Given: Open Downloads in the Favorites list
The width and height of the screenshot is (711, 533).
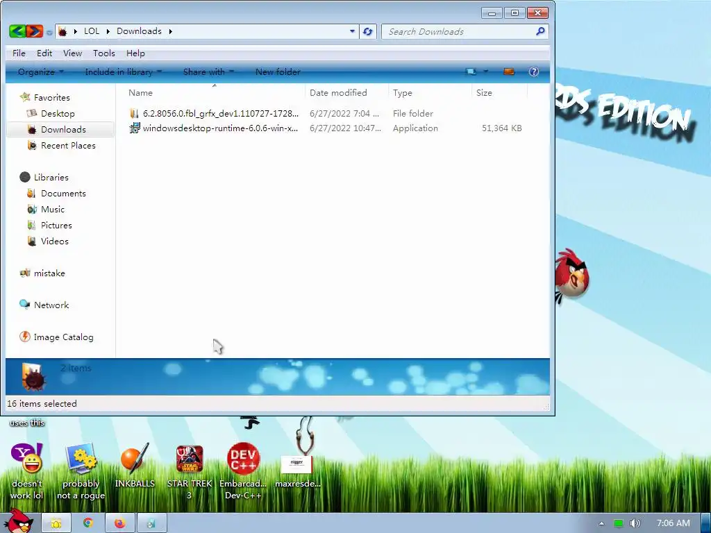Looking at the screenshot, I should pos(63,130).
